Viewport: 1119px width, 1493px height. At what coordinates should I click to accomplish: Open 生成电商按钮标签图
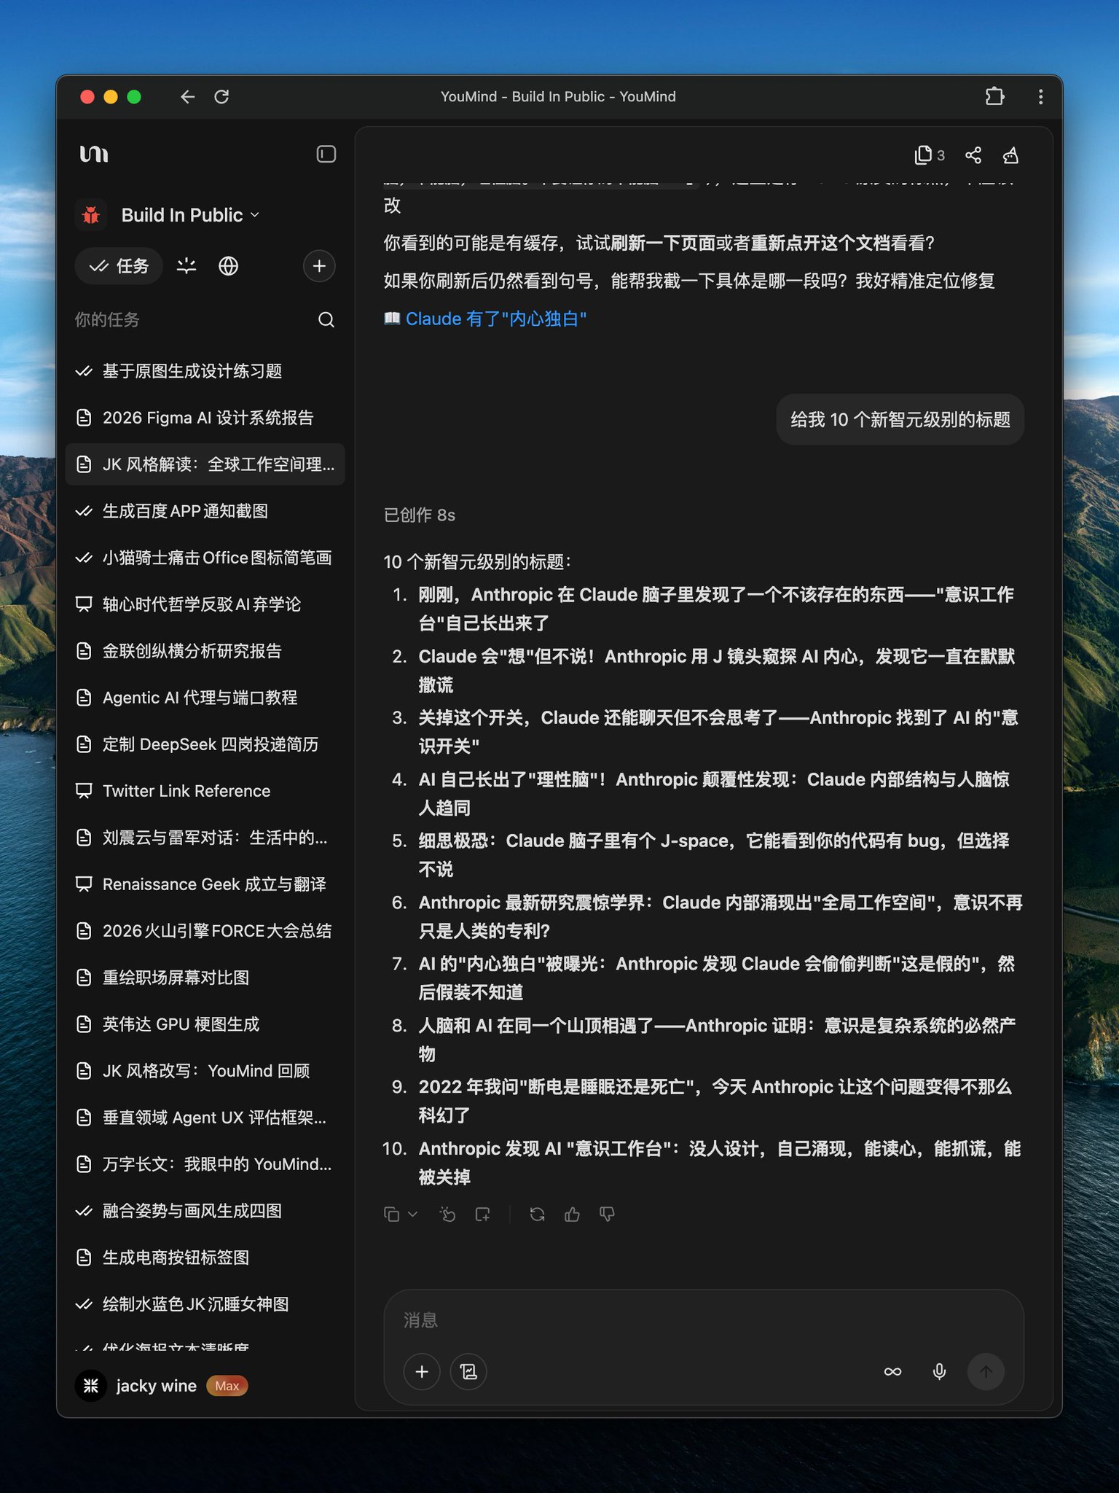[205, 1258]
